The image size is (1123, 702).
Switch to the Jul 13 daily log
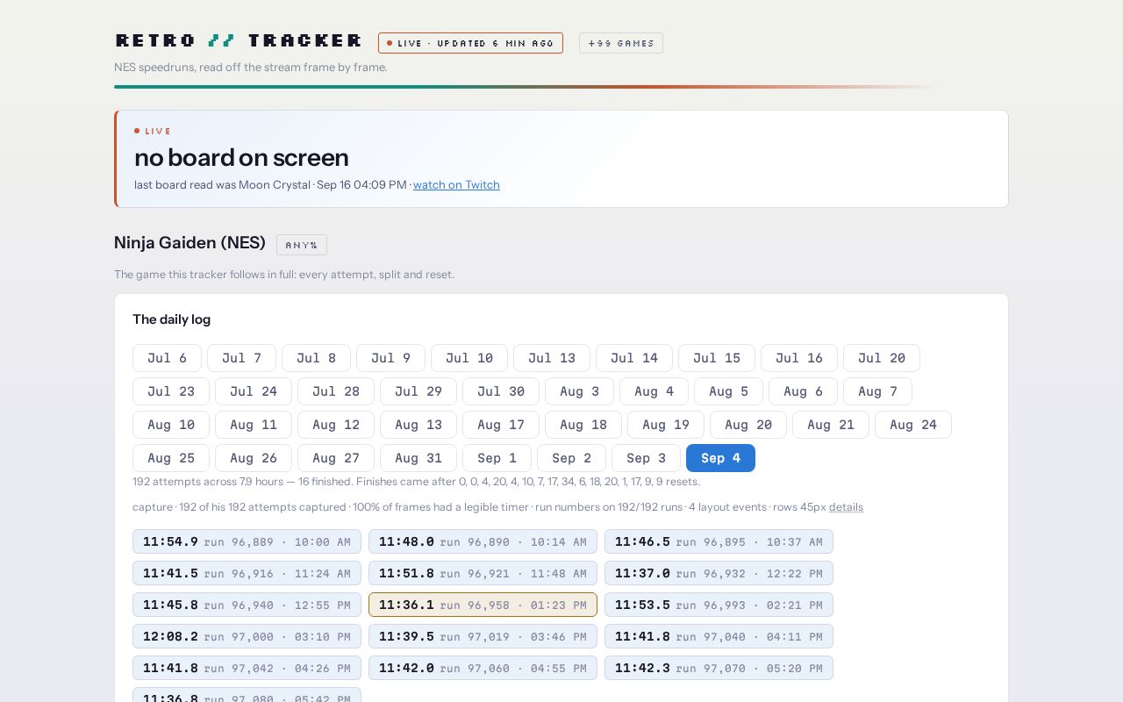(x=551, y=358)
